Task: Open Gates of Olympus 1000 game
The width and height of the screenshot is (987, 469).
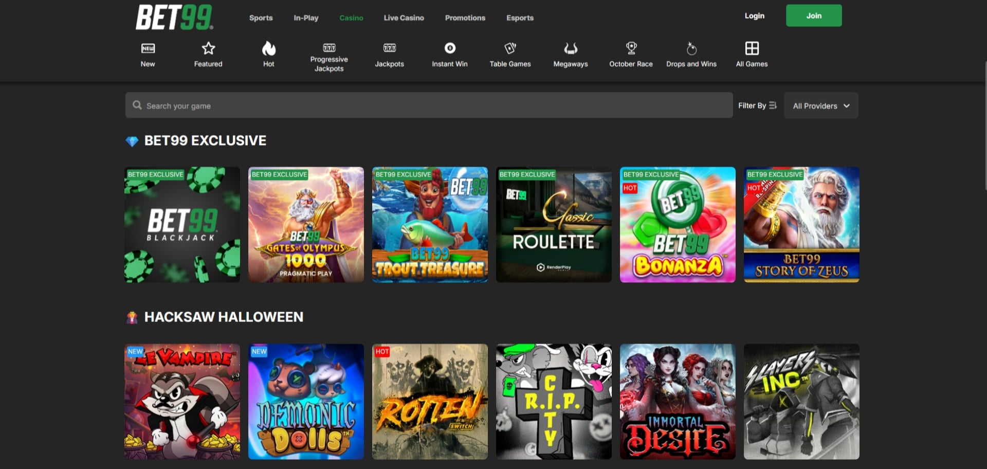Action: pyautogui.click(x=306, y=225)
